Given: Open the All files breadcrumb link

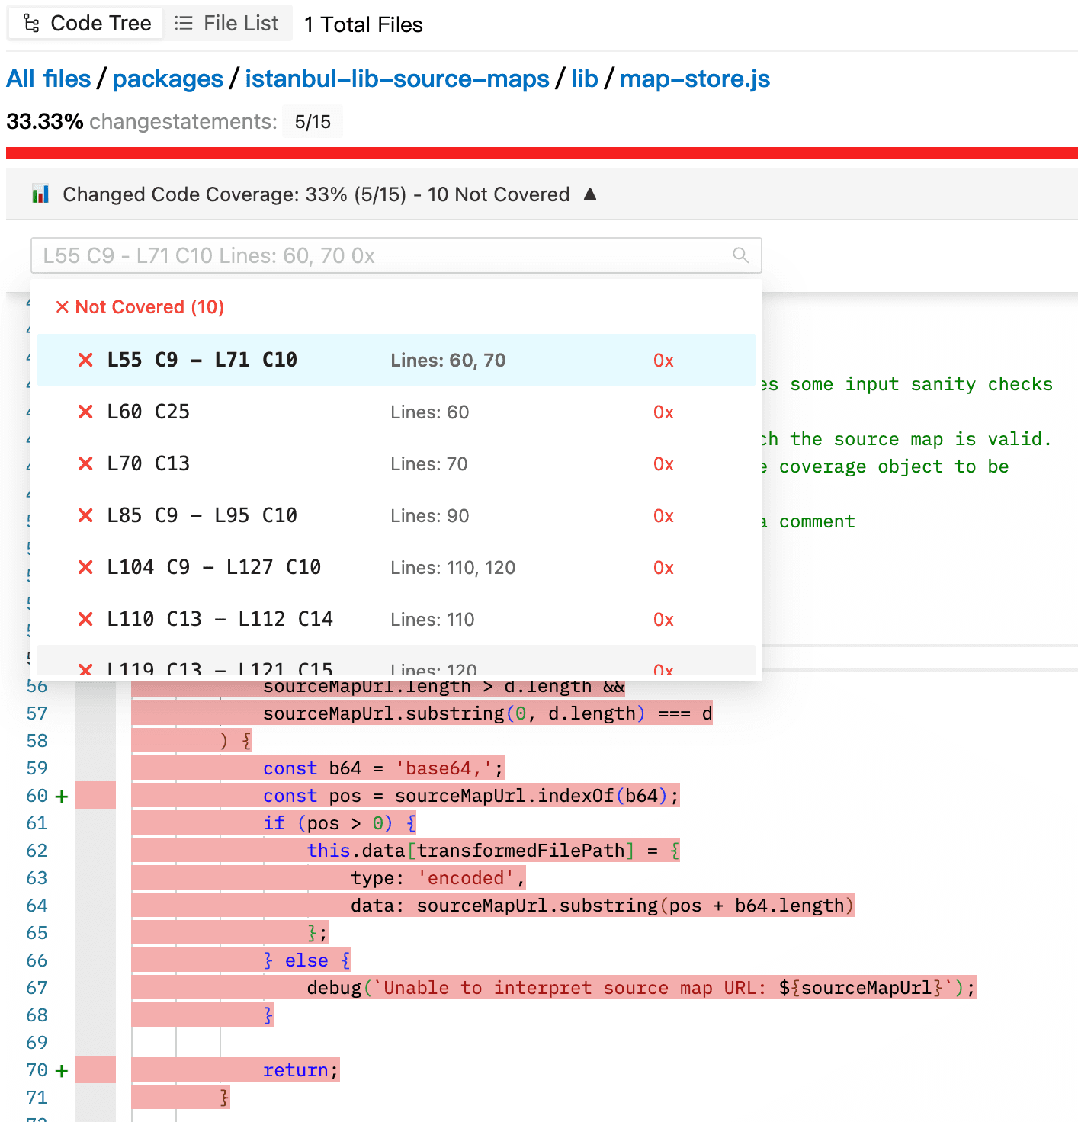Looking at the screenshot, I should point(49,79).
